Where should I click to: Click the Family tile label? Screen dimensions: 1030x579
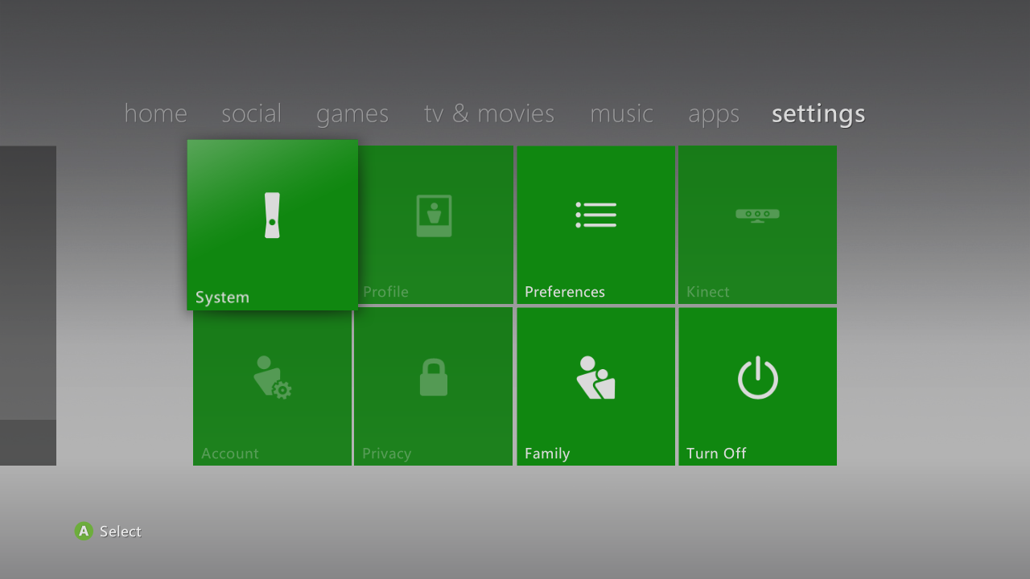click(547, 454)
